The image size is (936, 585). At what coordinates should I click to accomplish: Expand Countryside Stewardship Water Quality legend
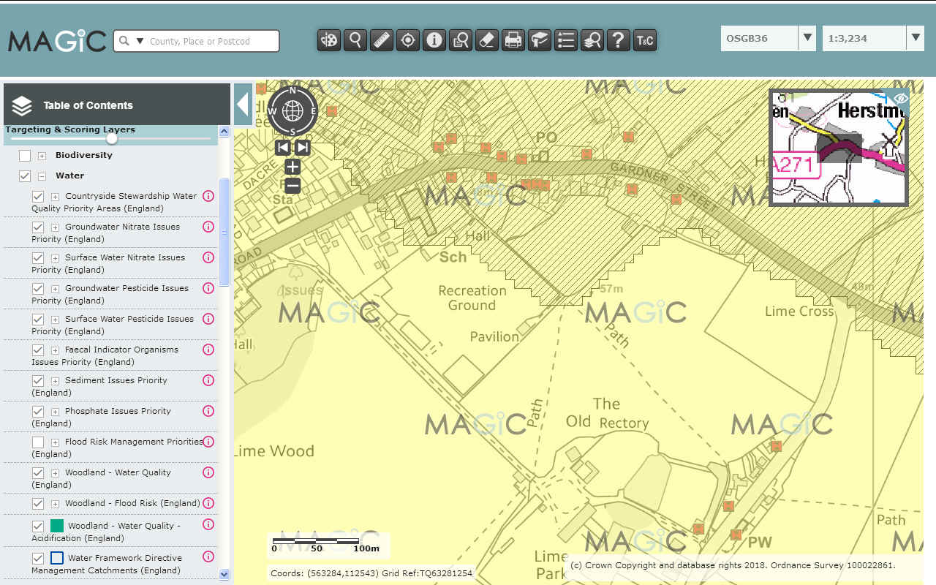[x=56, y=197]
